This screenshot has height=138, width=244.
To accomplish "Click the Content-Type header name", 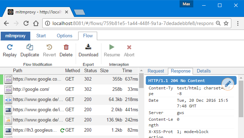I will (161, 91).
